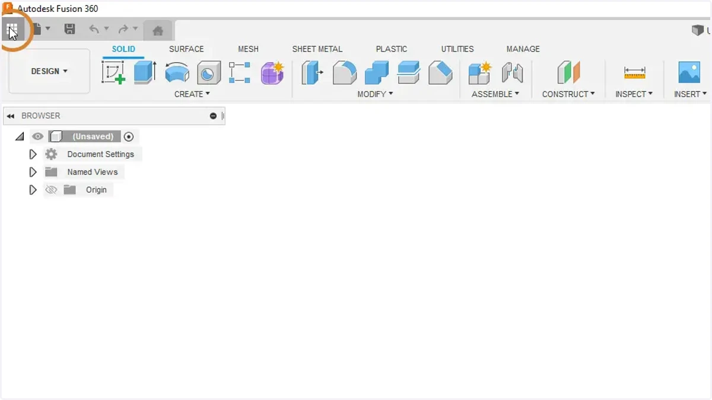Open the Undo history dropdown arrow
712x400 pixels.
click(106, 28)
